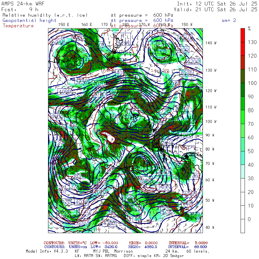Select the red 'INTERVAL= 5.0000' footer value
This screenshot has width=259, height=259.
tap(188, 243)
